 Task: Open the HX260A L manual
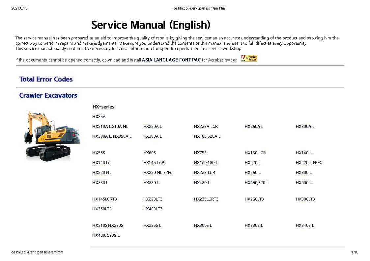pyautogui.click(x=254, y=126)
